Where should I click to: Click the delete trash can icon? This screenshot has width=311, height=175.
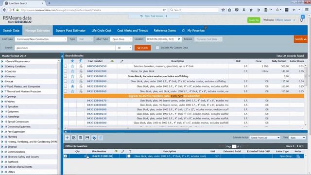pyautogui.click(x=81, y=138)
